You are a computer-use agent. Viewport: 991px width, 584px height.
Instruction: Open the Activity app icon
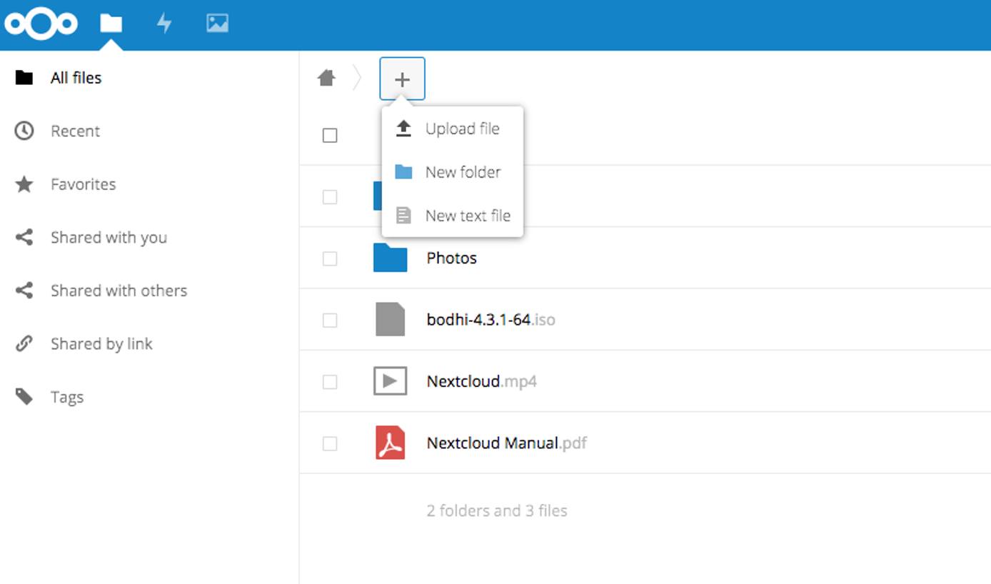coord(164,24)
